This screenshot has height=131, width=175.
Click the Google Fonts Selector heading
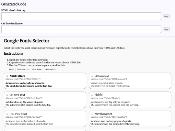[27, 41]
